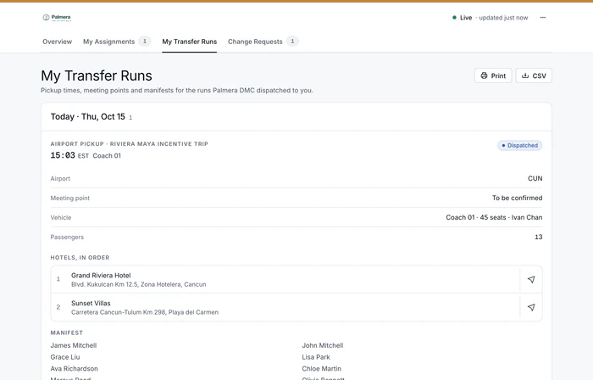Image resolution: width=593 pixels, height=380 pixels.
Task: Click the Coach 01 · 45 seats vehicle value
Action: tap(494, 218)
